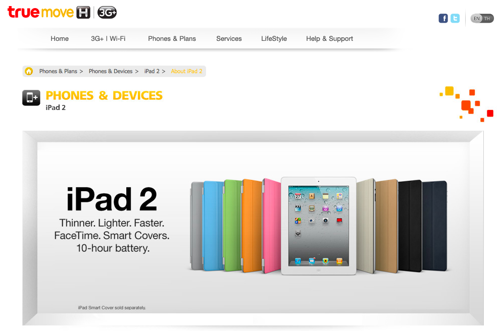Open the LifeStyle menu

[x=274, y=39]
